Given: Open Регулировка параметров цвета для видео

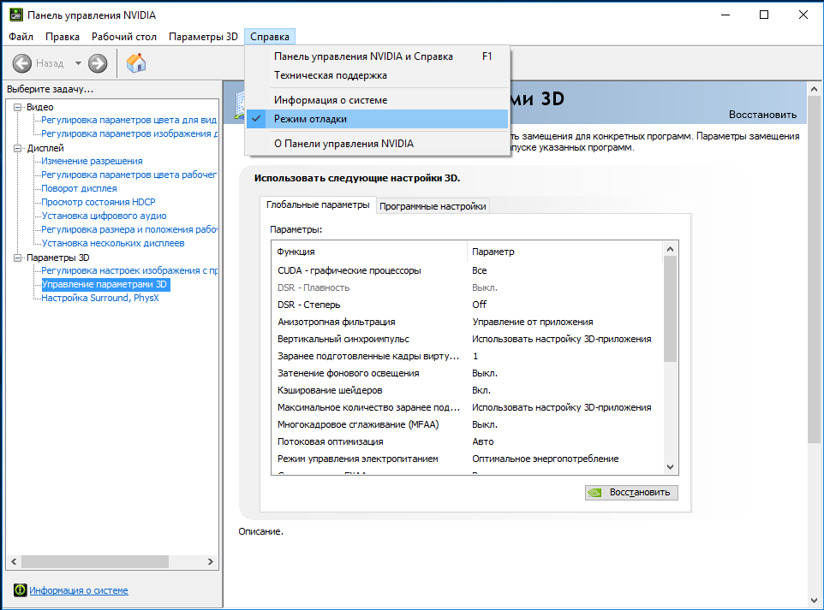Looking at the screenshot, I should click(128, 121).
